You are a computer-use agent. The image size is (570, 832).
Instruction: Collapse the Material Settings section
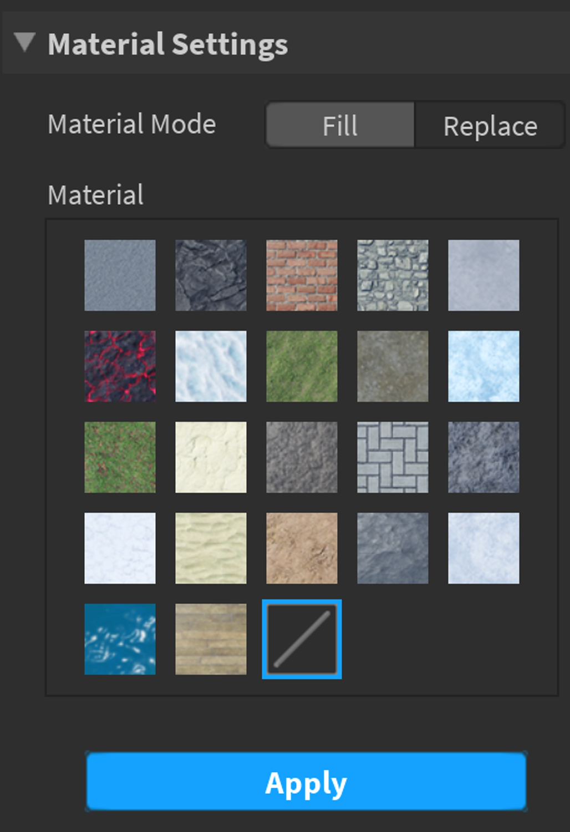(x=25, y=42)
